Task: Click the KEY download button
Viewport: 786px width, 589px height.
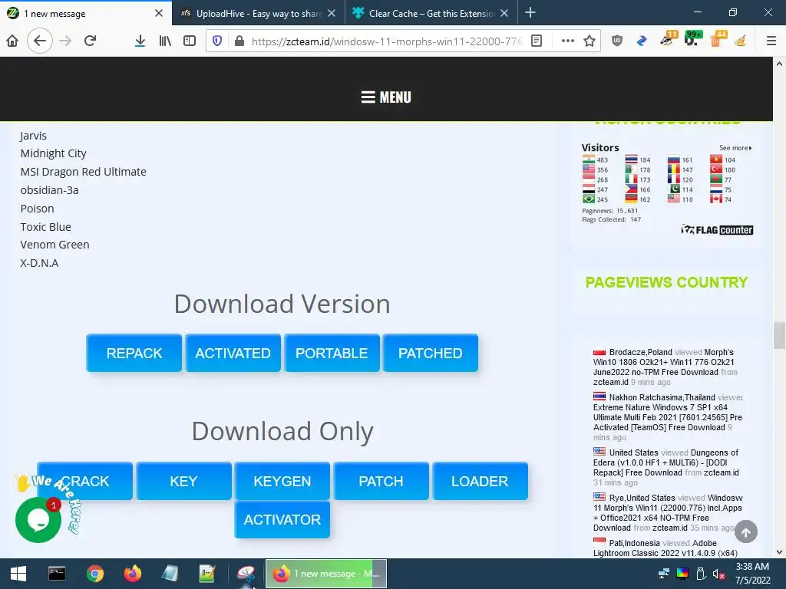Action: (x=183, y=482)
